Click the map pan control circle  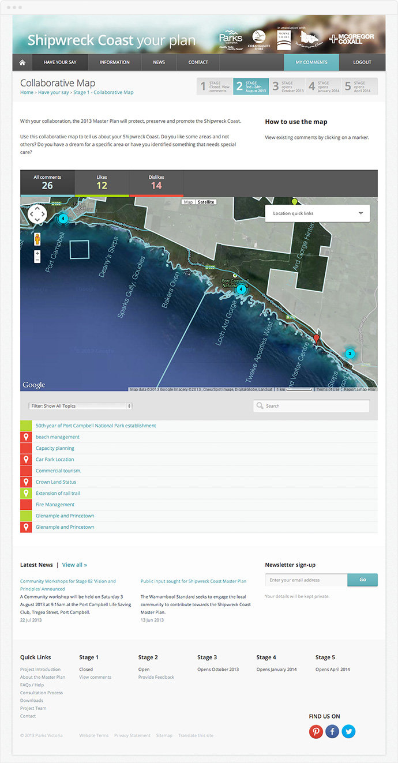pyautogui.click(x=37, y=215)
